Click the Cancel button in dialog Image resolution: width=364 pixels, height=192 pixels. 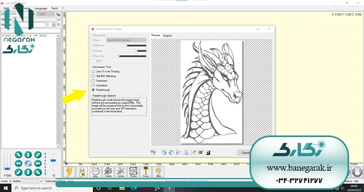tap(244, 153)
